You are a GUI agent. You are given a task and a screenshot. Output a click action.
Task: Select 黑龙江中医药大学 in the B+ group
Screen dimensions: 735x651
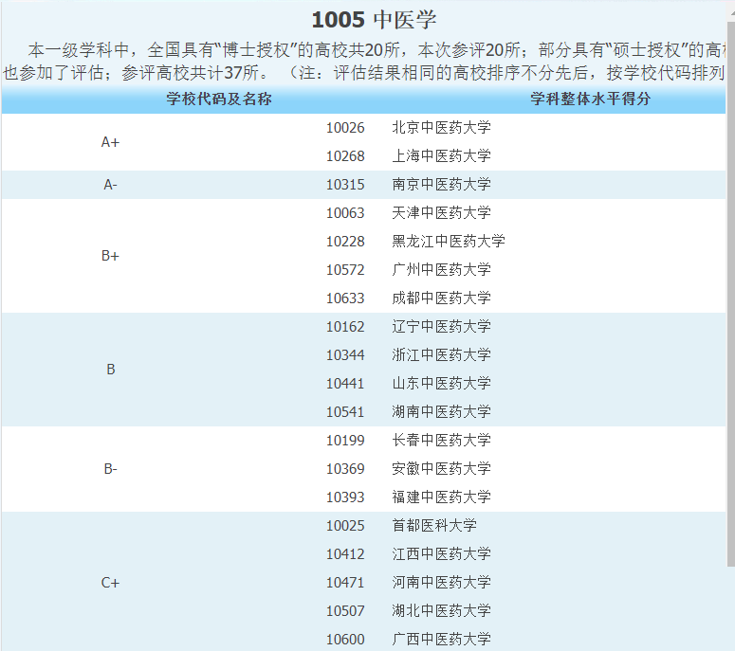448,242
